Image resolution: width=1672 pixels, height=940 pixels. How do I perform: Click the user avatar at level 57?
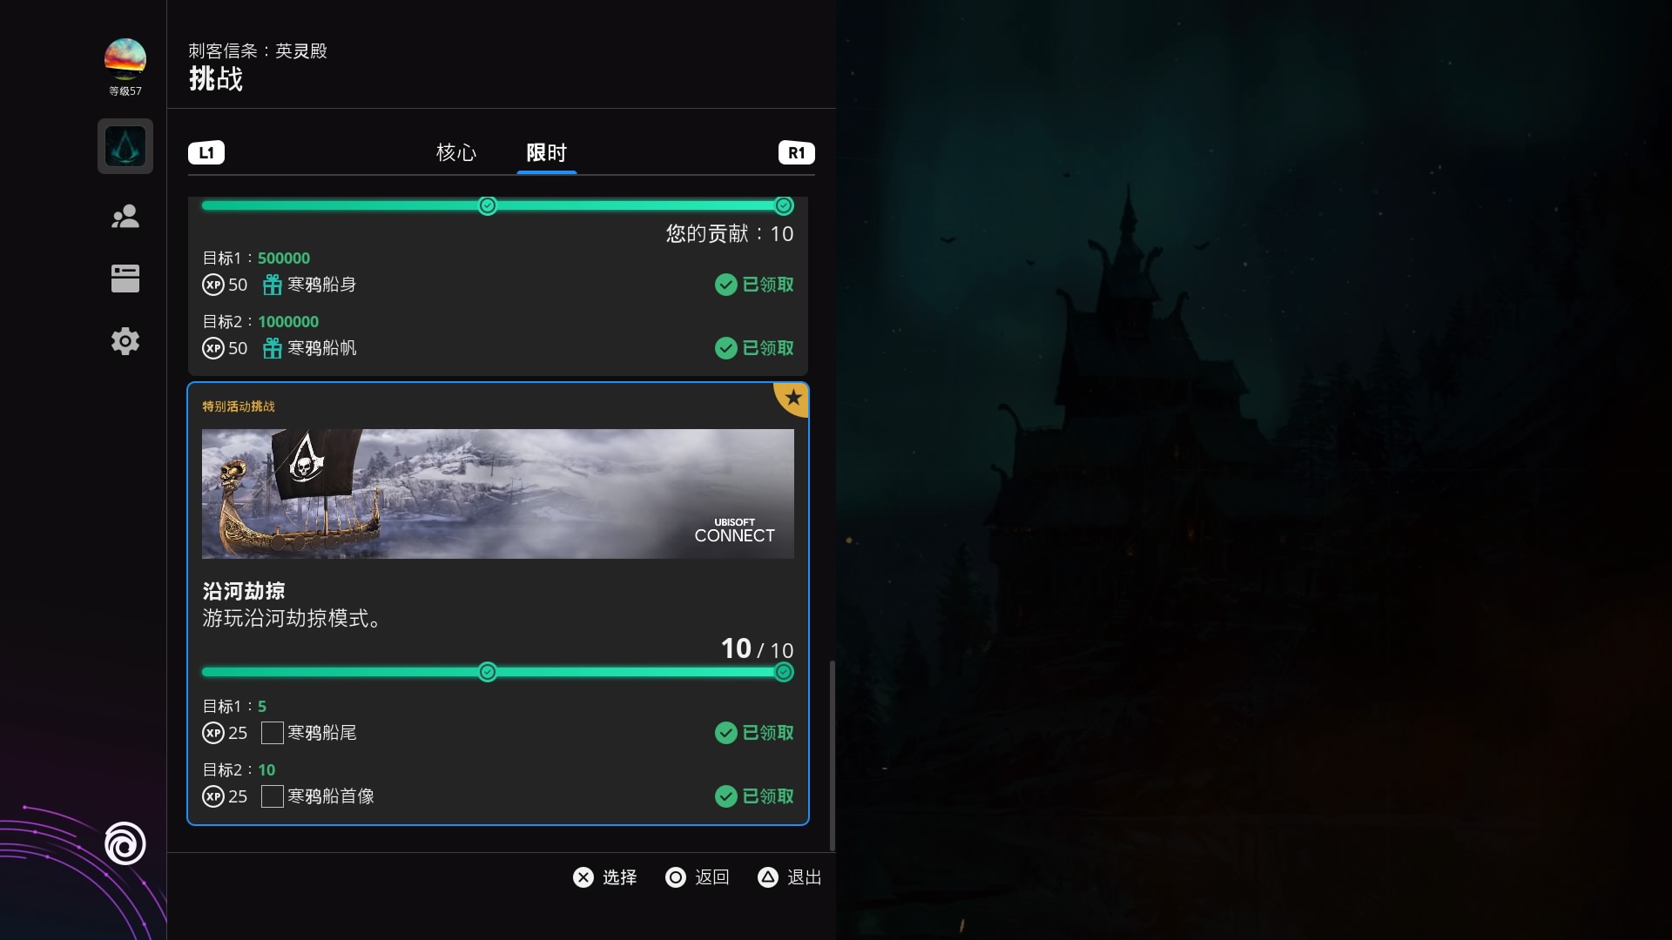(125, 59)
